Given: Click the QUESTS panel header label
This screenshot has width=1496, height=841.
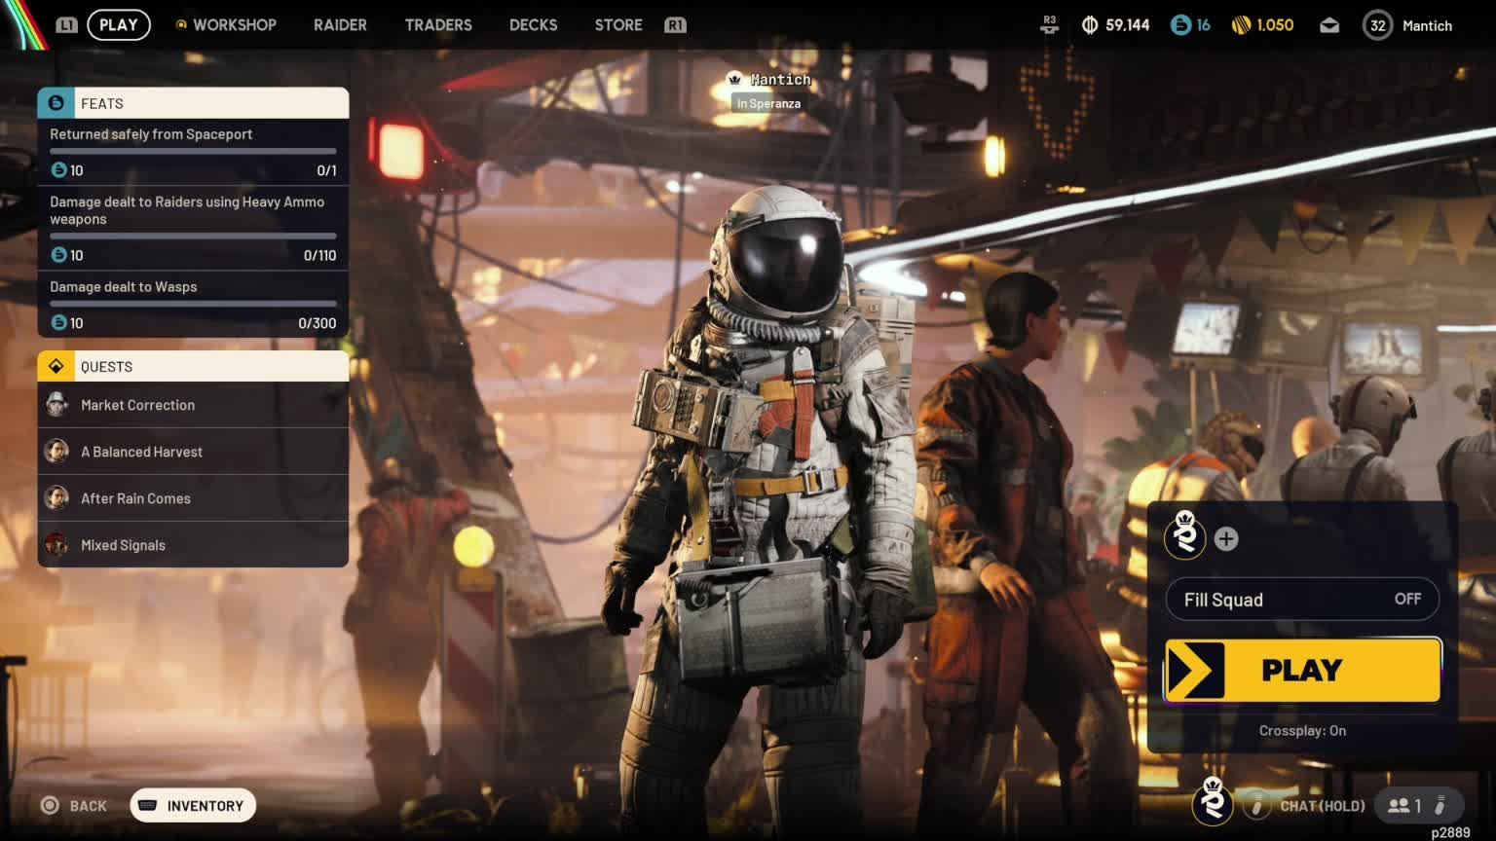Looking at the screenshot, I should (x=107, y=367).
